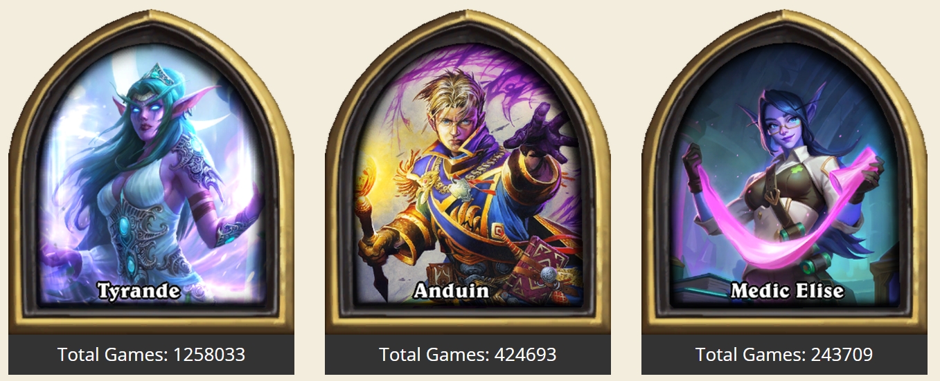Click the "Anduin" name label

(452, 291)
